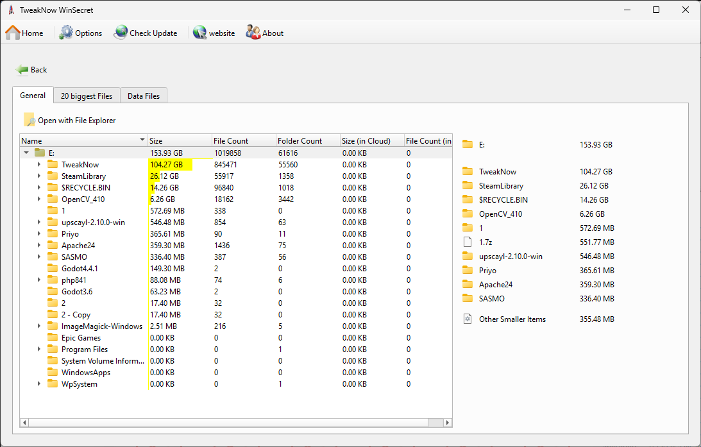Switch to the General tab
This screenshot has height=447, width=701.
coord(33,95)
